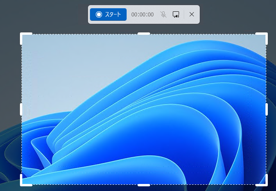Click the vertical separator before close button

(184, 14)
